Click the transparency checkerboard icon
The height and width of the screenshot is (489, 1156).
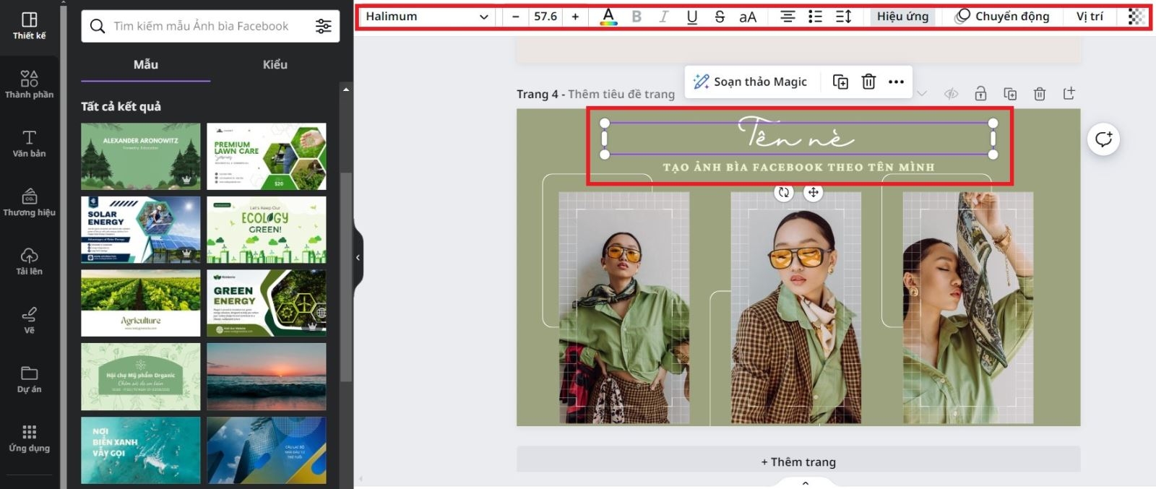click(1136, 17)
